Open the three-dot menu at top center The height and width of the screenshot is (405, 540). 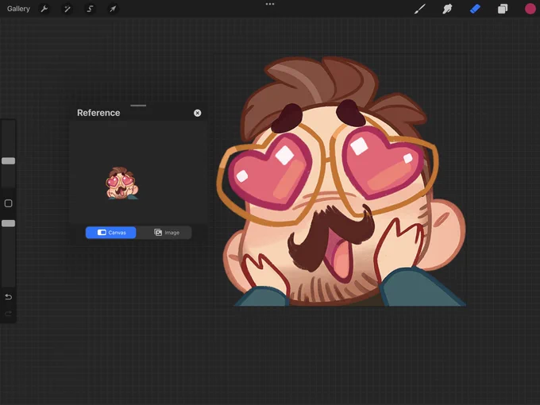click(270, 4)
